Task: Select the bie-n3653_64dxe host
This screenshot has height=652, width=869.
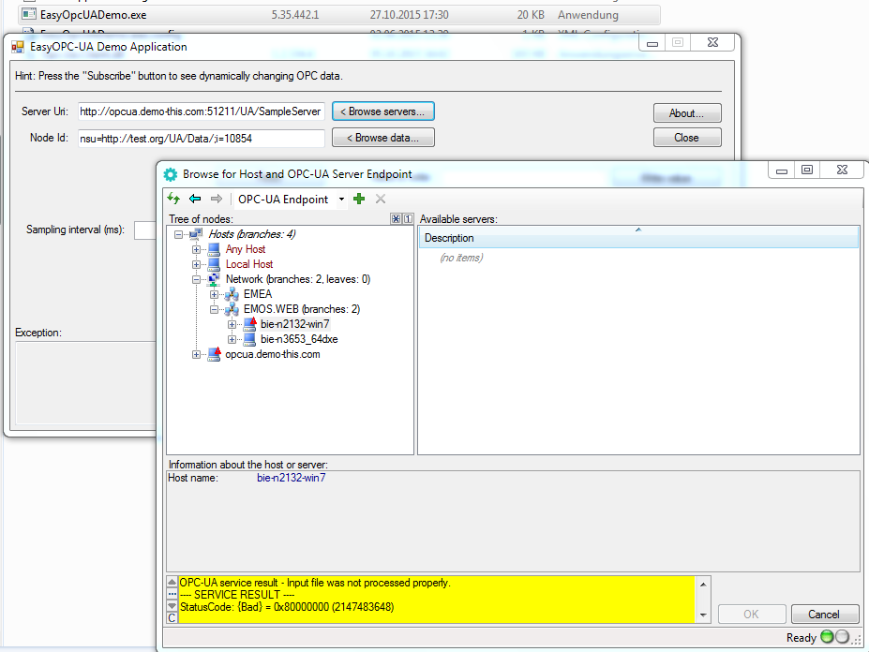Action: coord(299,339)
